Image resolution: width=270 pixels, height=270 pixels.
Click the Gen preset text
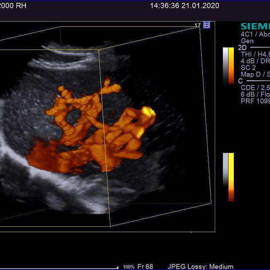pos(247,41)
